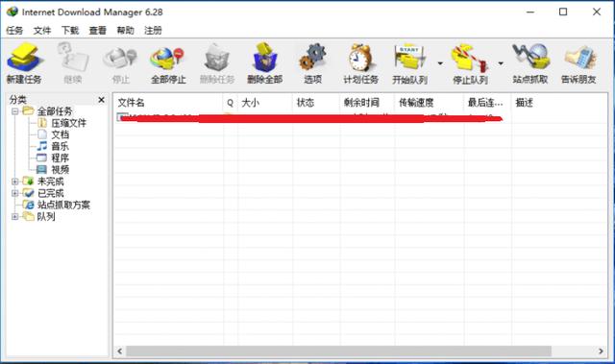This screenshot has height=364, width=615.
Task: Open the dropdown arrow beside 停止队列
Action: tap(501, 63)
